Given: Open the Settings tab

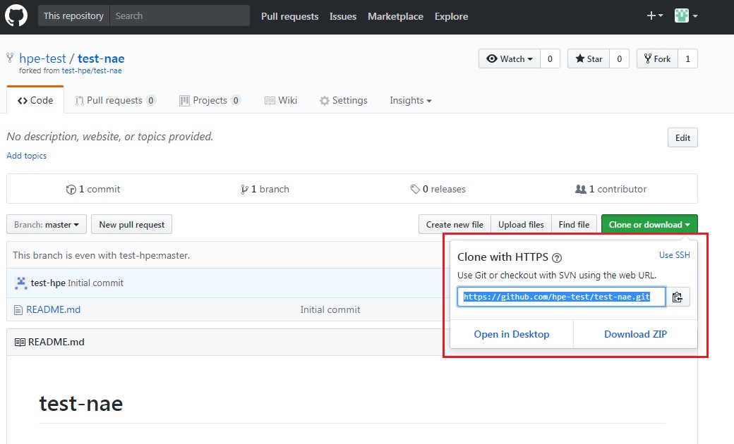Looking at the screenshot, I should [344, 101].
